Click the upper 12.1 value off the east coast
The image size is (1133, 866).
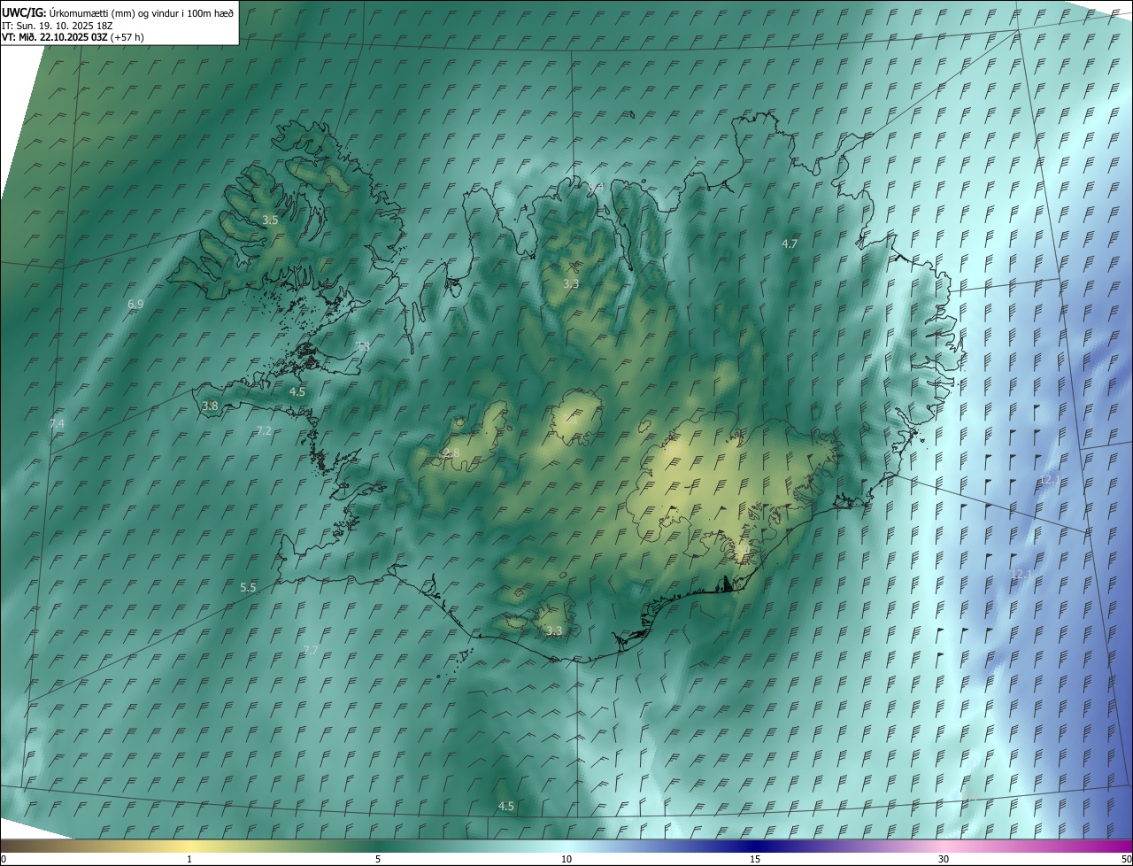[1049, 479]
